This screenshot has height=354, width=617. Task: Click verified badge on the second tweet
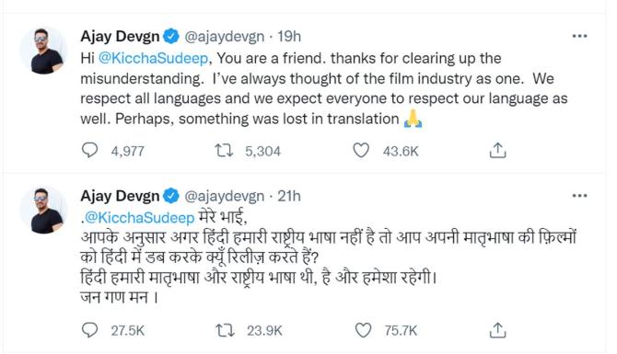coord(171,196)
